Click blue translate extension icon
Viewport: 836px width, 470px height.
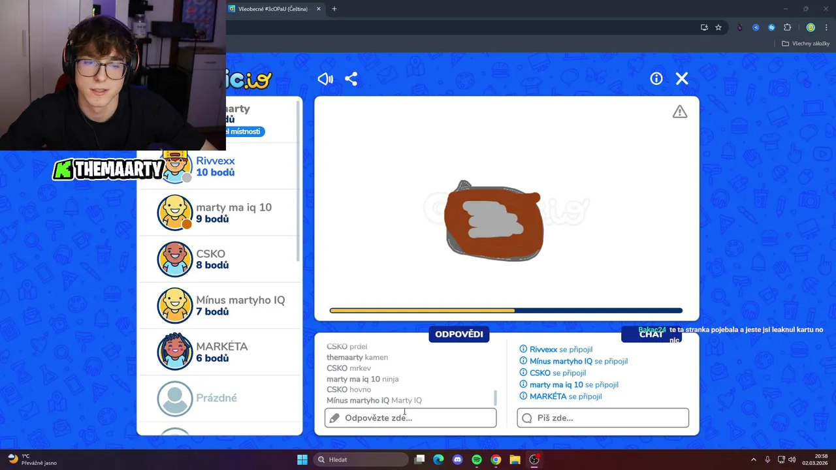tap(756, 27)
